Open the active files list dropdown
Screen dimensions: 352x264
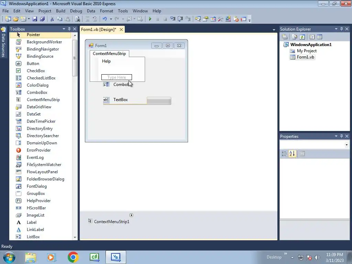(274, 30)
